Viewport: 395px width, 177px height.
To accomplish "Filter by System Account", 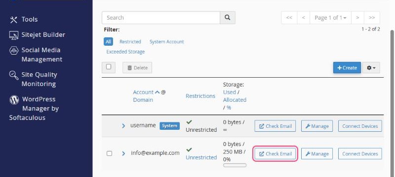I will pyautogui.click(x=167, y=42).
